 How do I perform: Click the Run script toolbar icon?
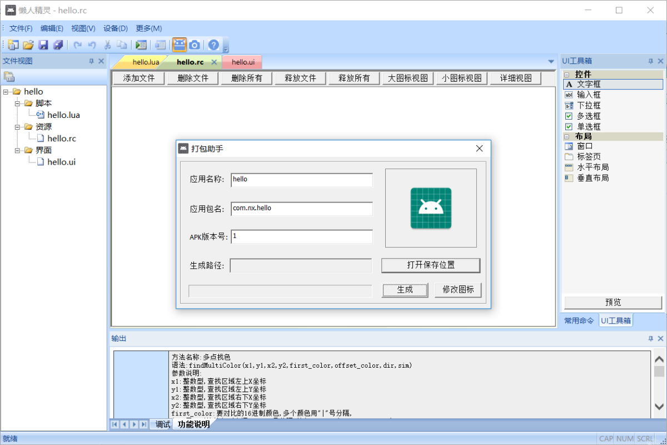pyautogui.click(x=141, y=45)
